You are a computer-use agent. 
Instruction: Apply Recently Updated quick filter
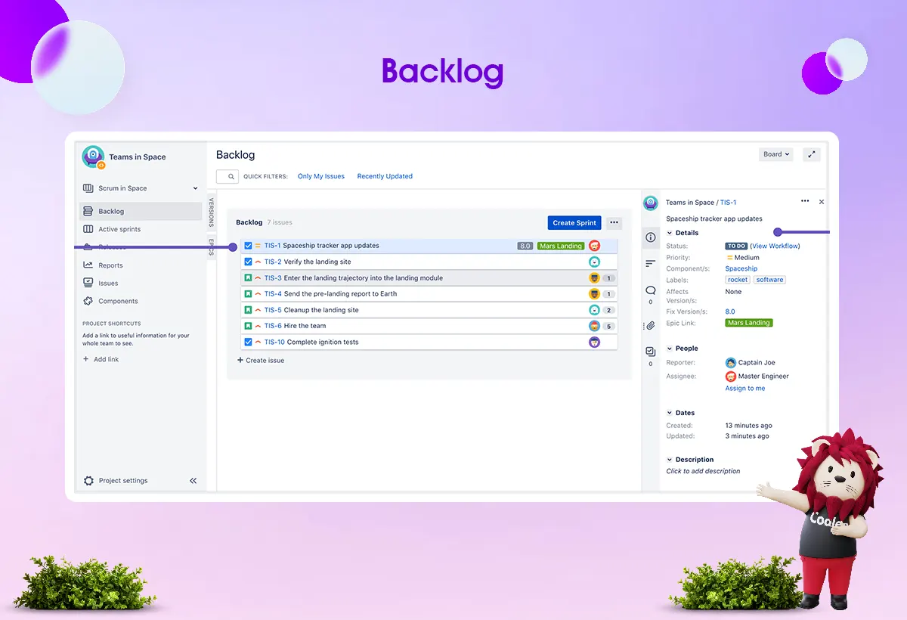[385, 176]
